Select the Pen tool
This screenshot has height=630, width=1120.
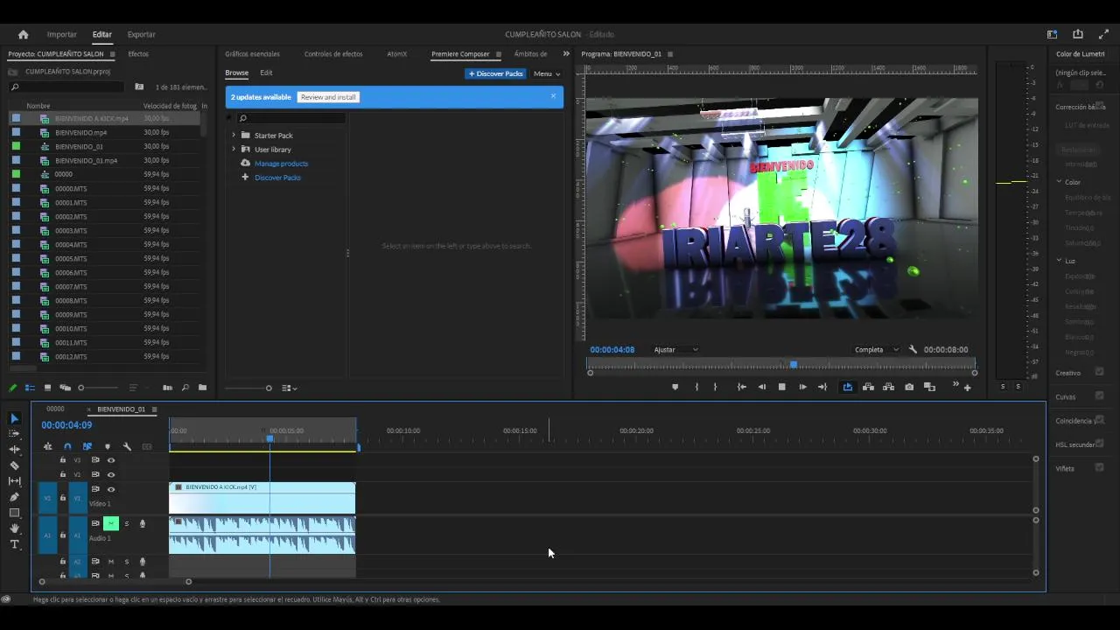click(14, 497)
